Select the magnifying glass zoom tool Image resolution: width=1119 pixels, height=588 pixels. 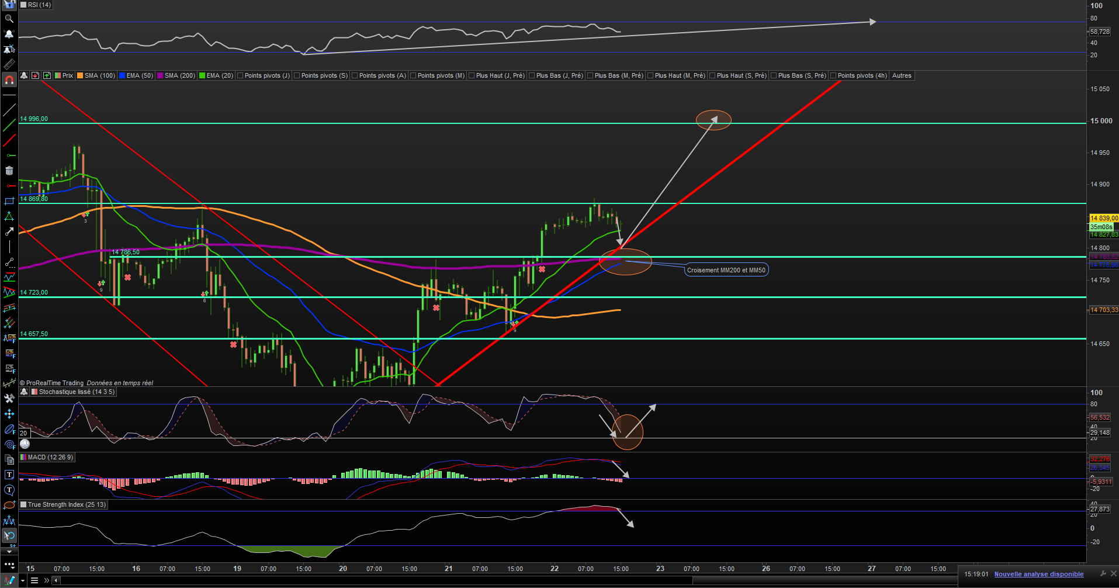click(x=9, y=19)
